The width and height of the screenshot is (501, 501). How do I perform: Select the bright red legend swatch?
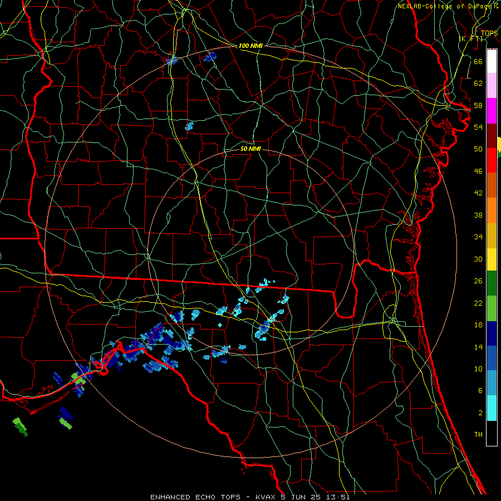[x=492, y=161]
